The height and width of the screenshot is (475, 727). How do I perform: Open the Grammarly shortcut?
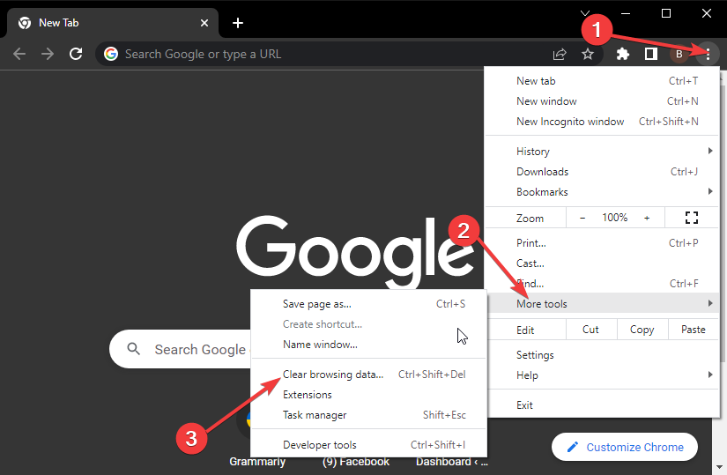[257, 462]
